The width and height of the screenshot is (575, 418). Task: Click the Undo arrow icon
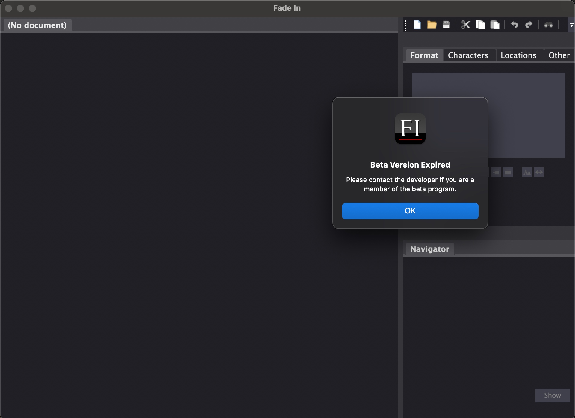pos(514,25)
